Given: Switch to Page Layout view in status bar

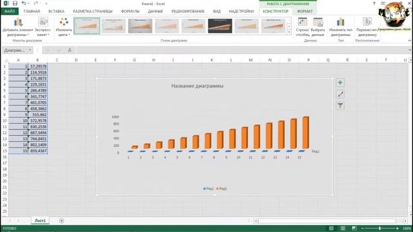Looking at the screenshot, I should [343, 228].
